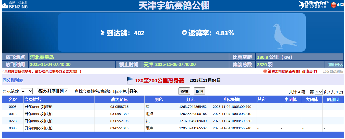Viewport: 345px width, 139px height.
Task: Click the arrived pigeons bird icon
Action: point(102,33)
